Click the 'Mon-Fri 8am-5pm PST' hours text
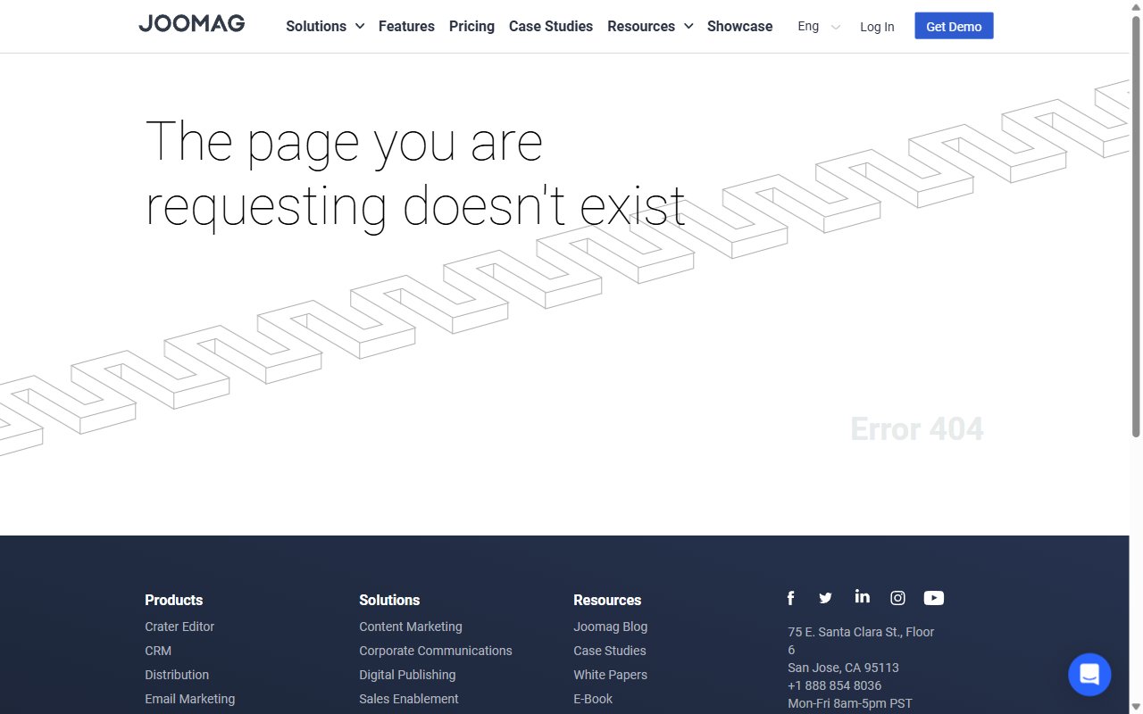The width and height of the screenshot is (1143, 714). [850, 703]
